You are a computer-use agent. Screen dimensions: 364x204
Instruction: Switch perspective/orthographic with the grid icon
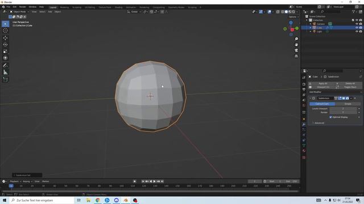[296, 56]
